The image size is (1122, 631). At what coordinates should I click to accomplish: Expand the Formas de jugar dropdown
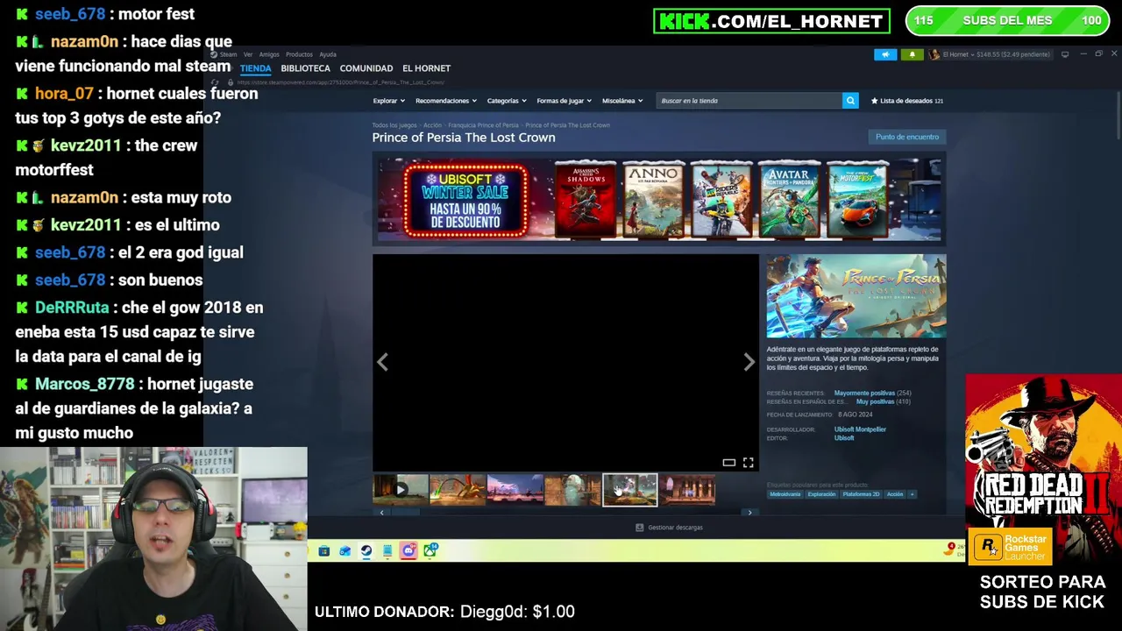564,101
